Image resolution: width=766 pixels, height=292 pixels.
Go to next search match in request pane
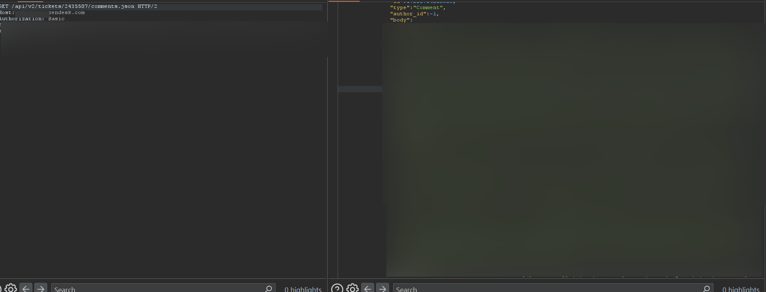(x=41, y=288)
